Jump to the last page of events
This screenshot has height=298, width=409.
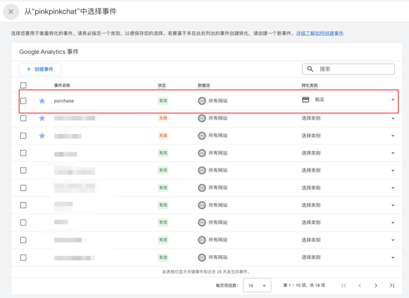click(391, 285)
